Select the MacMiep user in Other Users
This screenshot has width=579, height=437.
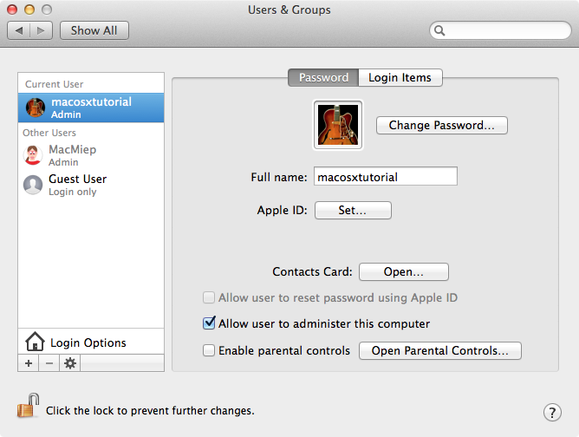[91, 155]
